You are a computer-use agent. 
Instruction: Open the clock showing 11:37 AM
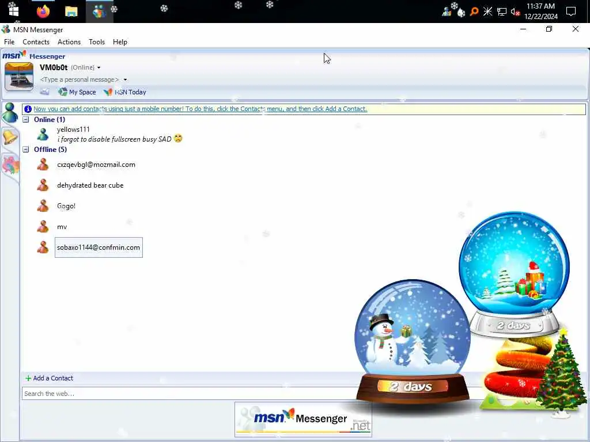tap(540, 12)
